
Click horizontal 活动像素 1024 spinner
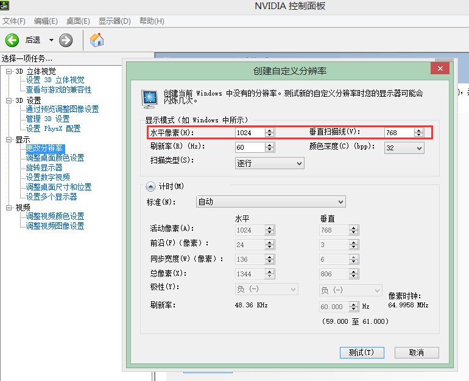(x=269, y=230)
